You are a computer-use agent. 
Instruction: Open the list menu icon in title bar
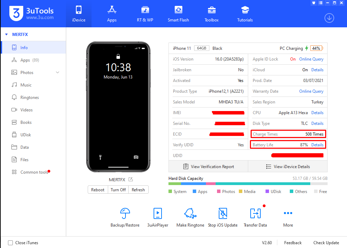320,3
